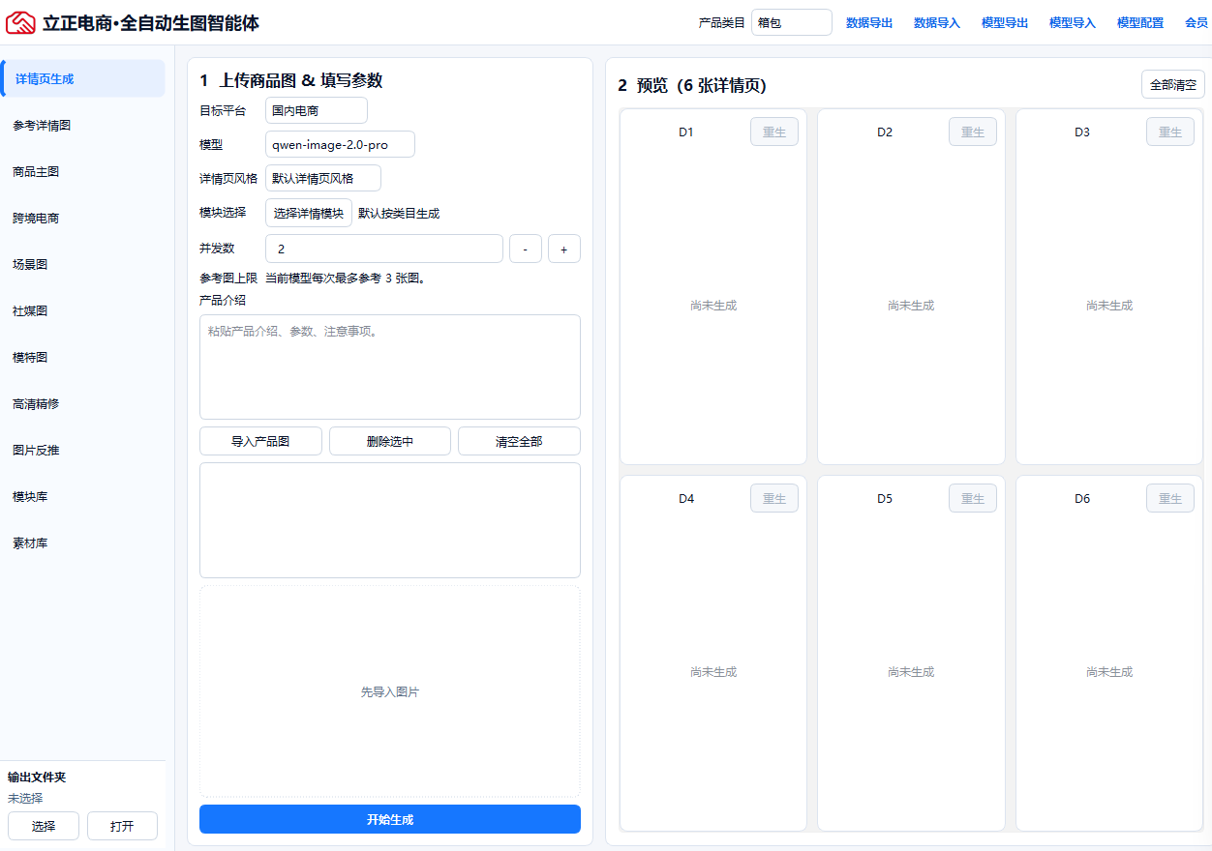Image resolution: width=1212 pixels, height=851 pixels.
Task: Switch to 参考详情图 in the sidebar
Action: pyautogui.click(x=83, y=125)
